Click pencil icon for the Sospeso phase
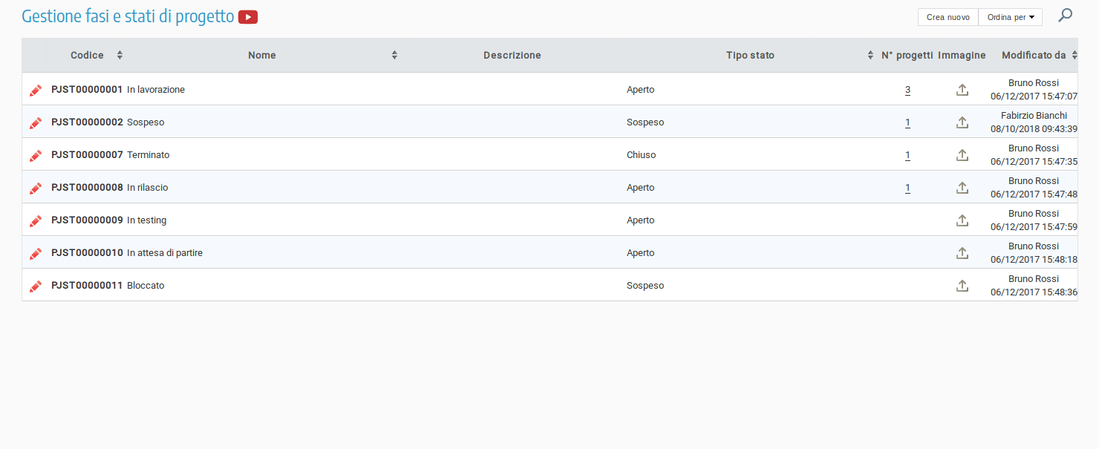This screenshot has height=449, width=1099. pos(36,122)
